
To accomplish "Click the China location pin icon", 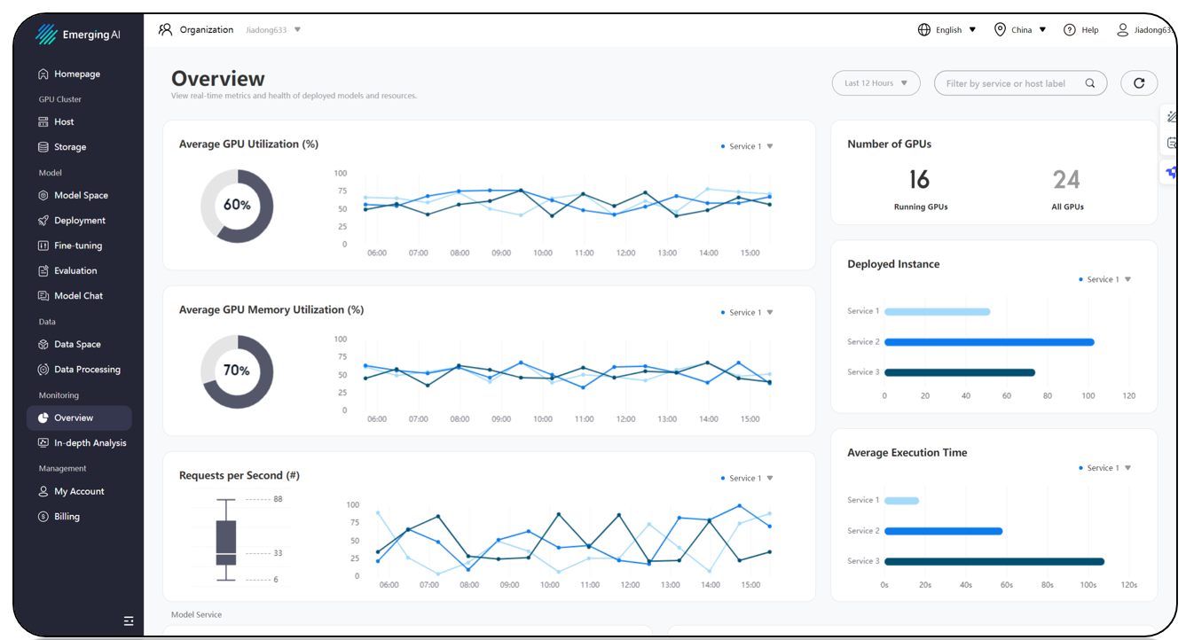I will (1000, 30).
